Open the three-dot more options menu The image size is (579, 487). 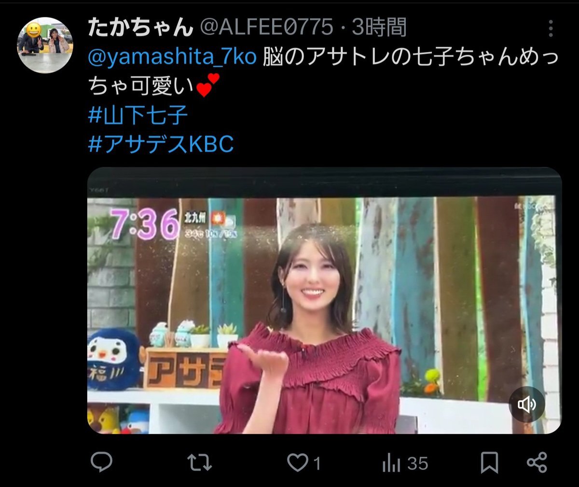pyautogui.click(x=551, y=28)
